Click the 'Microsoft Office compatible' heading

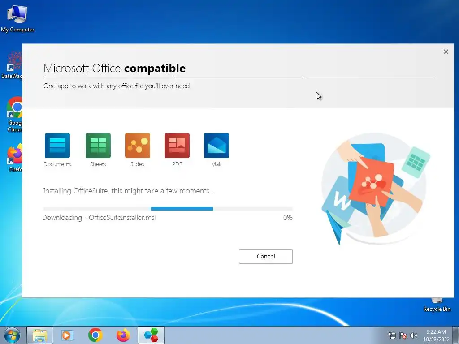[x=114, y=68]
